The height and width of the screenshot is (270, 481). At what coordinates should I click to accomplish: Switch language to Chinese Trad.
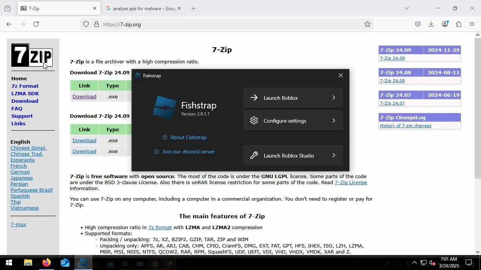(27, 154)
